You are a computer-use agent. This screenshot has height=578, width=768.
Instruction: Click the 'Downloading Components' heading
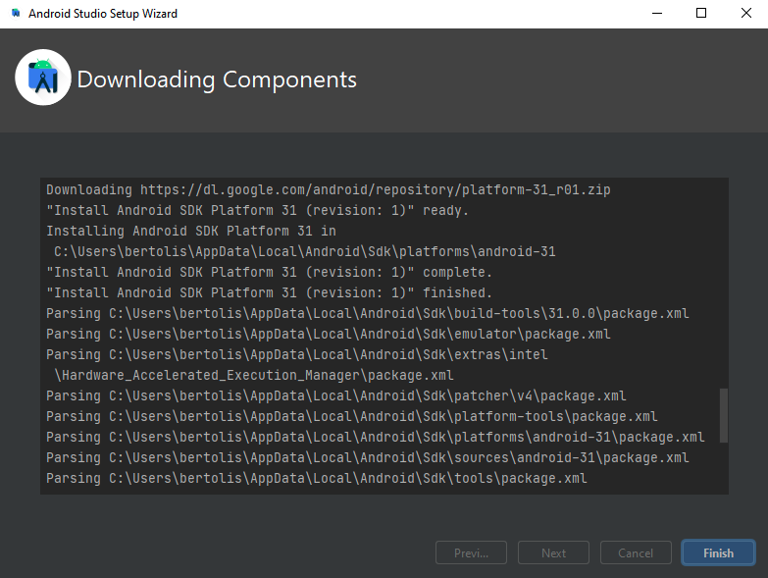point(217,79)
